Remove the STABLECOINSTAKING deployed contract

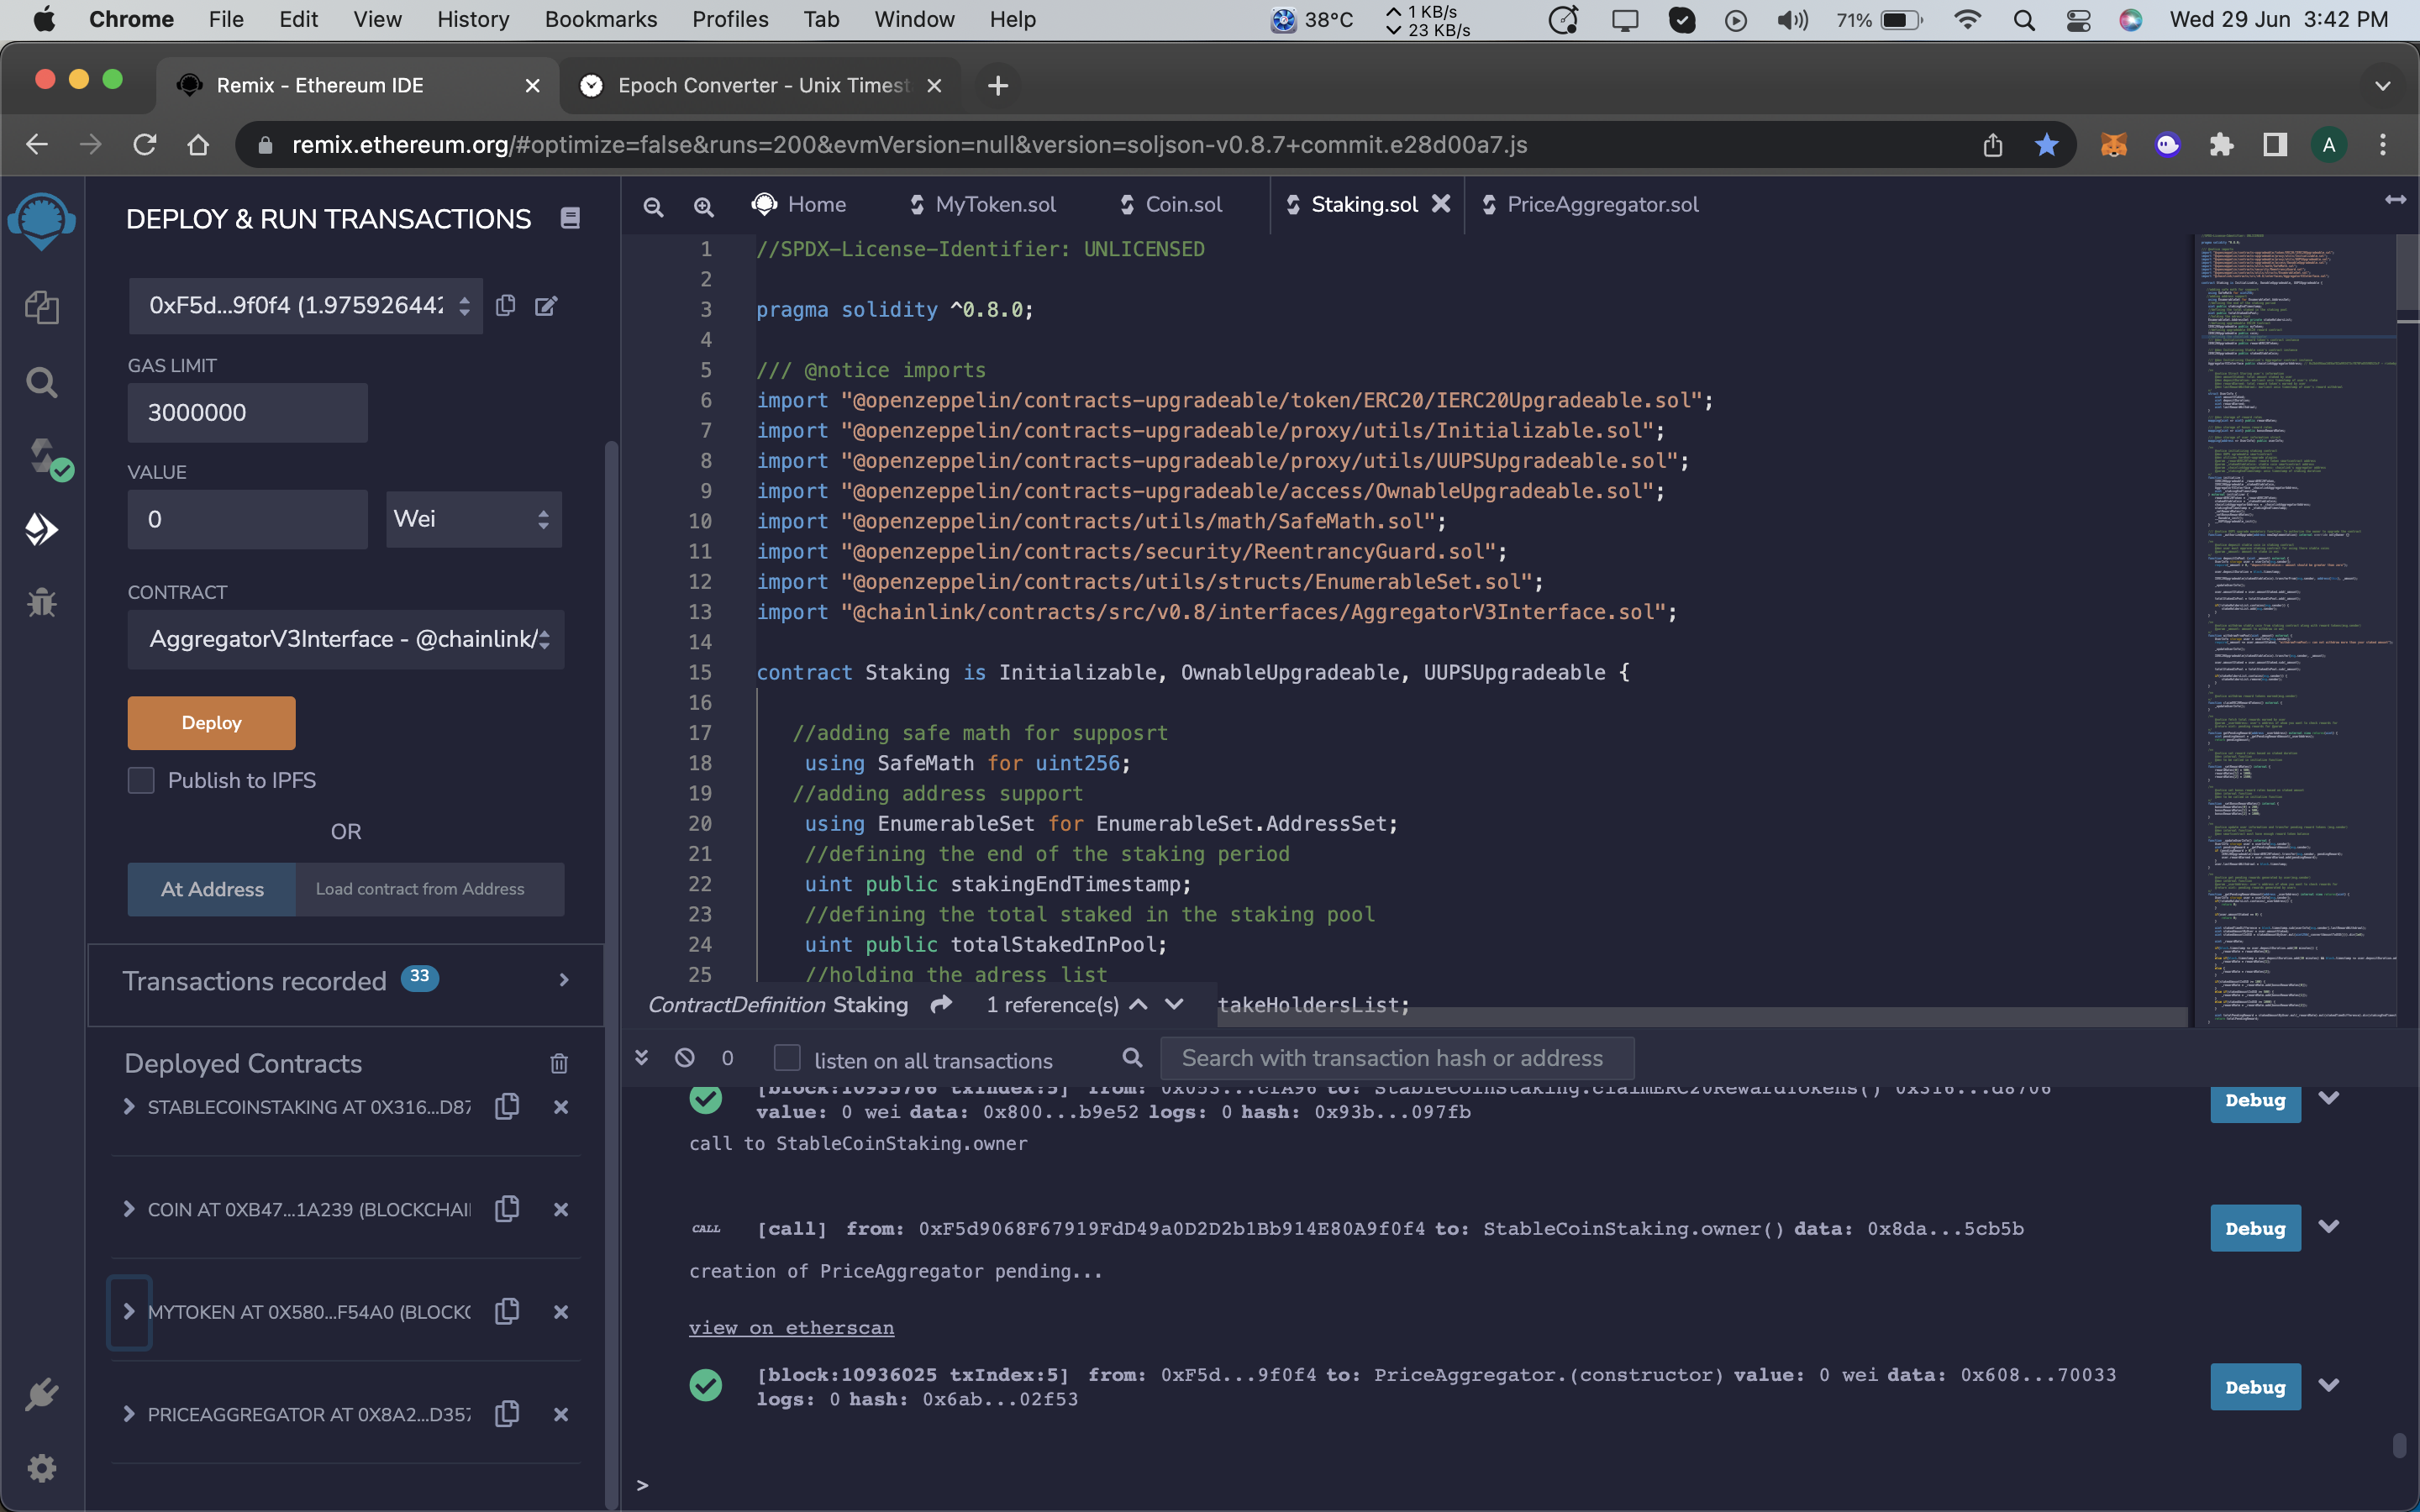click(x=561, y=1107)
